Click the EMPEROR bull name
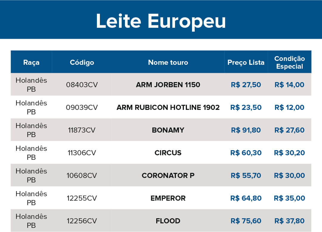322x232 pixels. coord(168,198)
